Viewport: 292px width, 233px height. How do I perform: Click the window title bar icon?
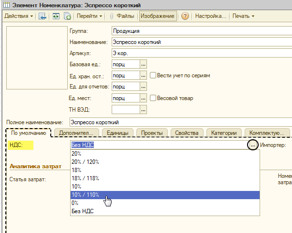coord(6,5)
